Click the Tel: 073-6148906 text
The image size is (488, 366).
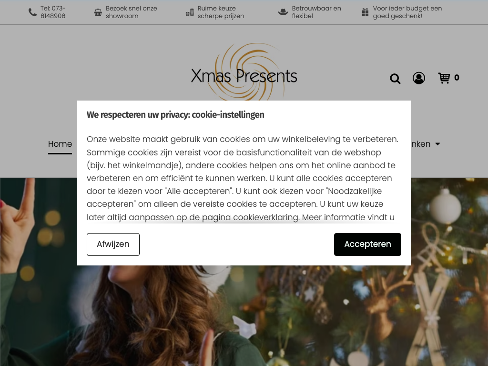[53, 12]
